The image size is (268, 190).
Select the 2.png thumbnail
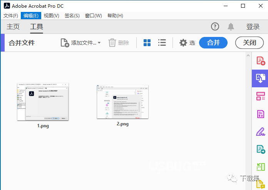pos(122,102)
